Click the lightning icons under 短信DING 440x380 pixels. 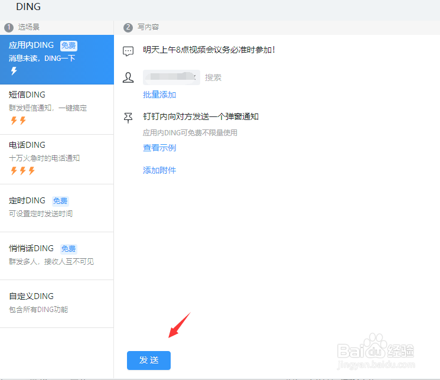click(x=18, y=121)
